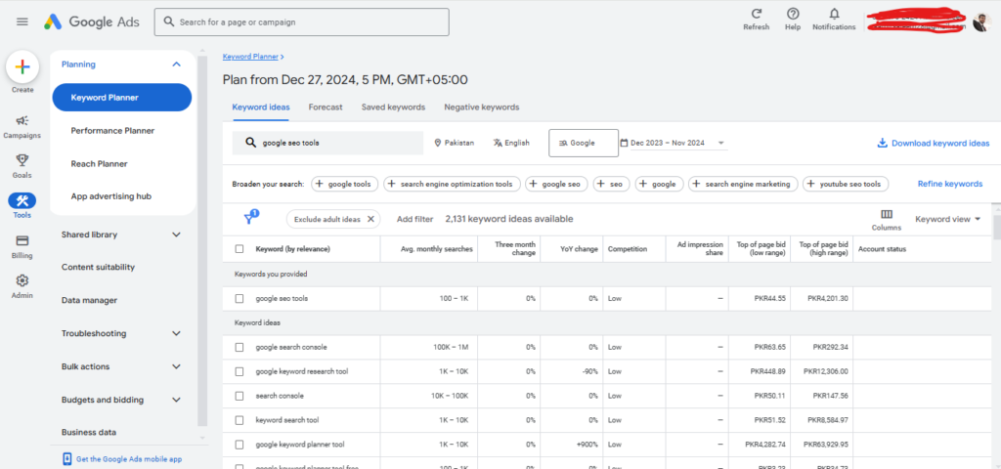The height and width of the screenshot is (469, 1001).
Task: Open the Saved keywords tab
Action: 393,107
